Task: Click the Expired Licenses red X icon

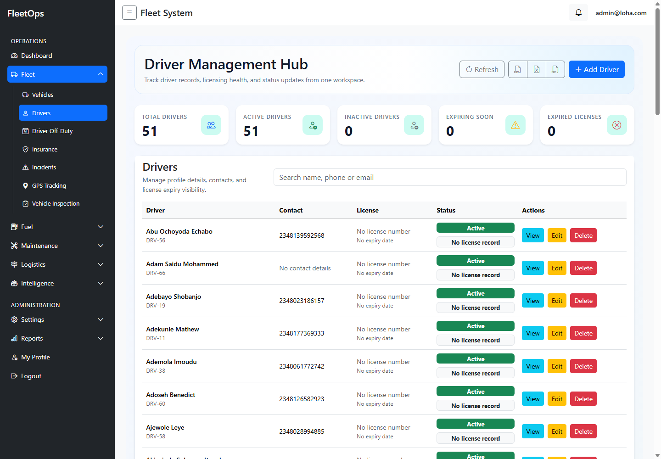Action: [617, 125]
